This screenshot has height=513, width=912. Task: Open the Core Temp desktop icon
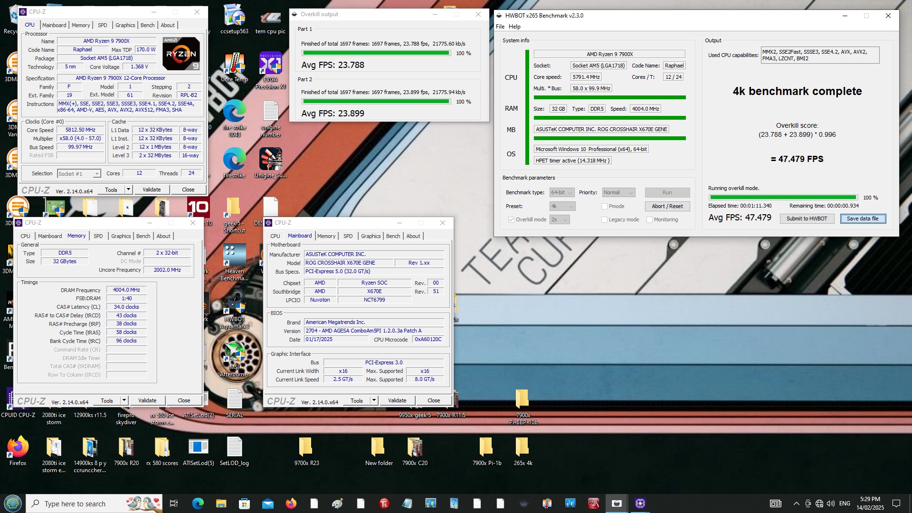point(234,67)
